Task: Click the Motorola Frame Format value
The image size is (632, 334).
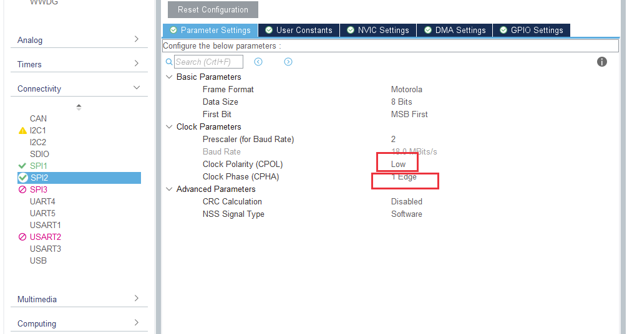Action: pos(406,89)
